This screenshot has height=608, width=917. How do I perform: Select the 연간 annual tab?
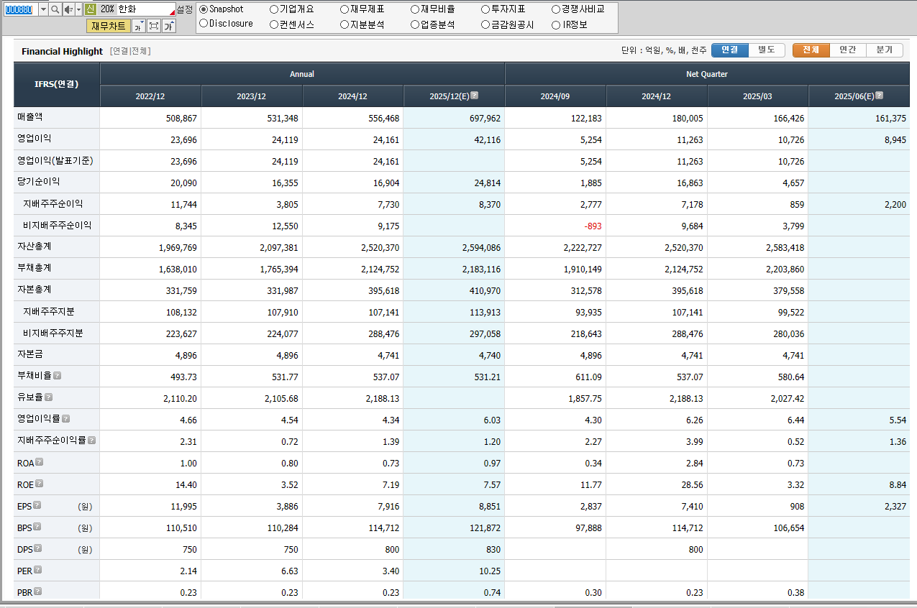848,50
